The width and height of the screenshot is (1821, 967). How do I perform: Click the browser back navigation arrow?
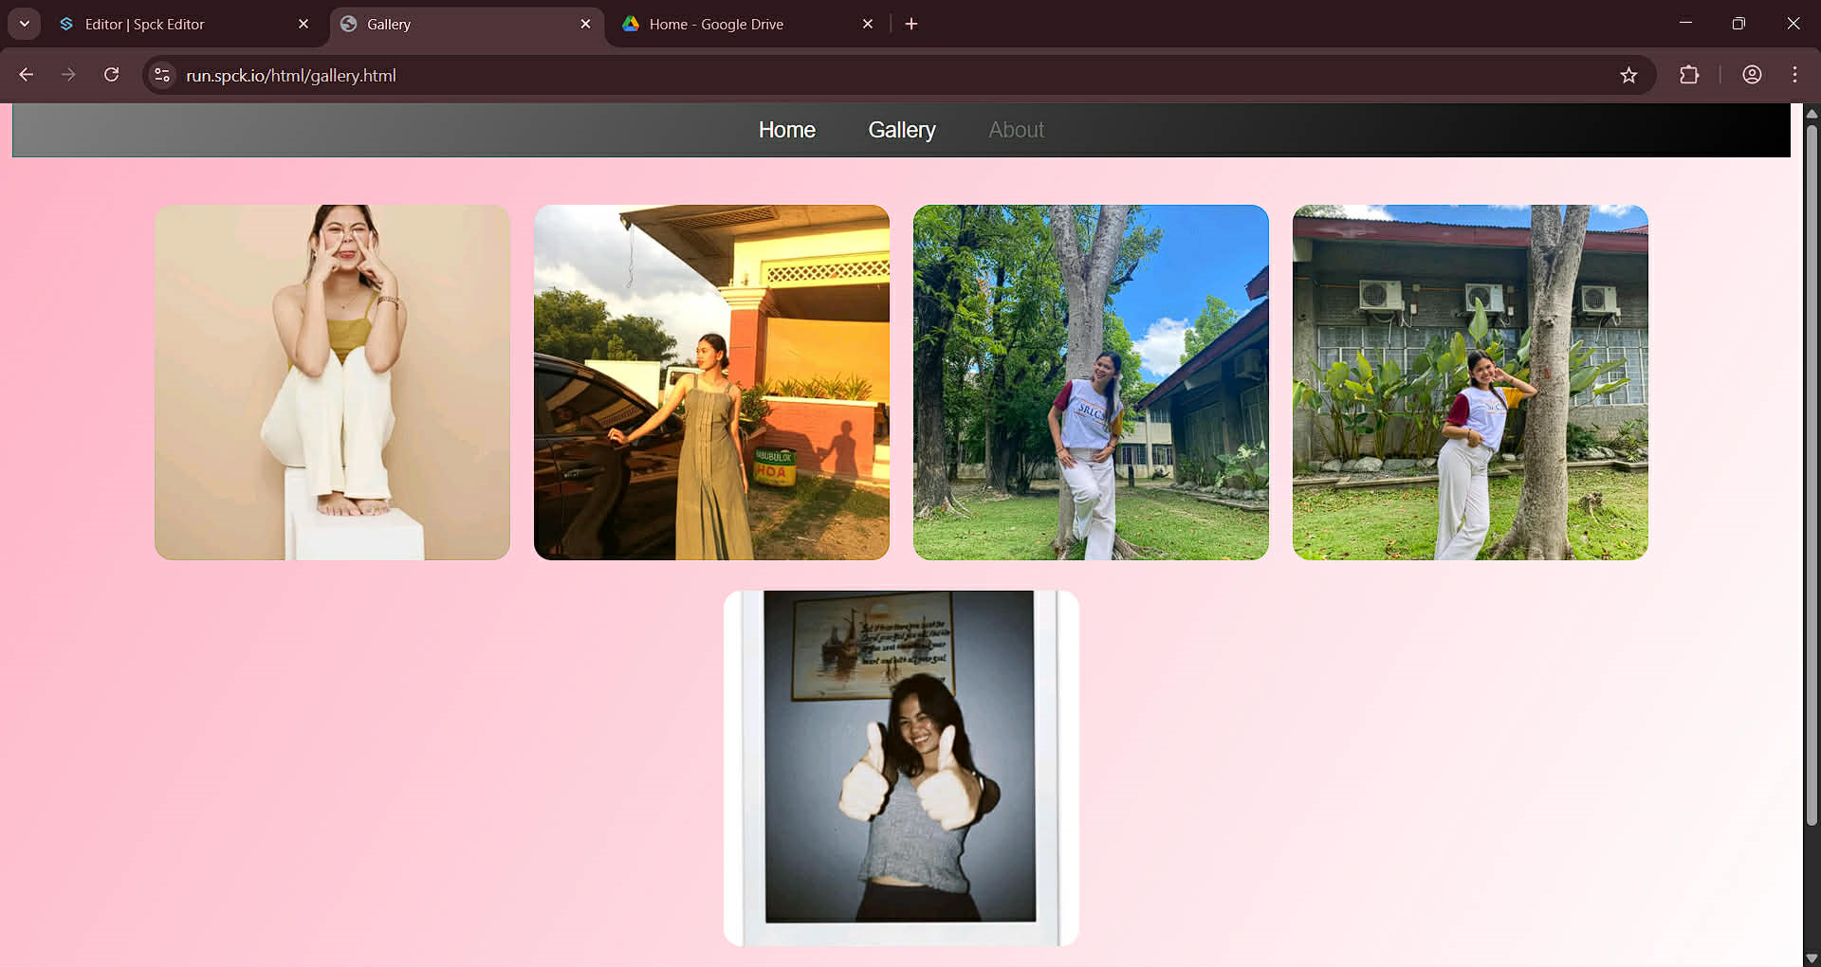pos(26,75)
